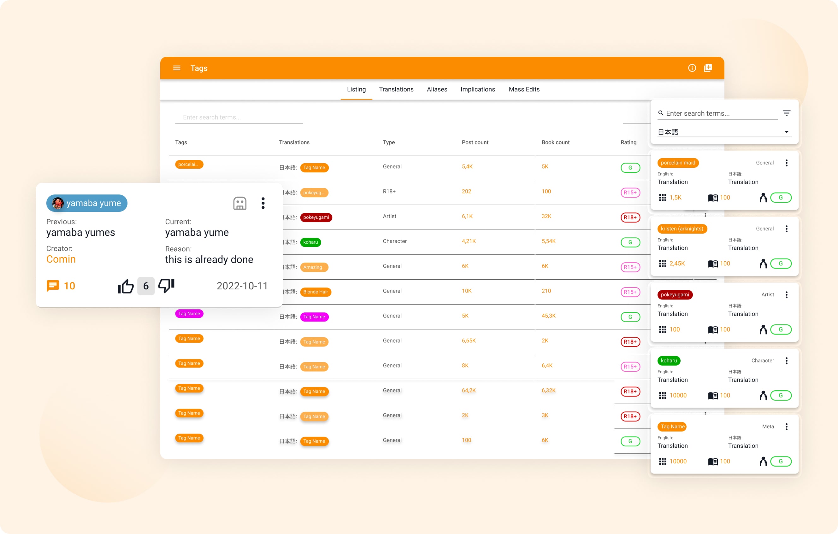Switch to the Translations tab
838x534 pixels.
(x=396, y=89)
